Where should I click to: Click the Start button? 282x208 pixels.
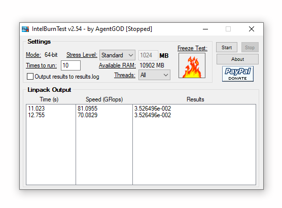[x=227, y=47]
